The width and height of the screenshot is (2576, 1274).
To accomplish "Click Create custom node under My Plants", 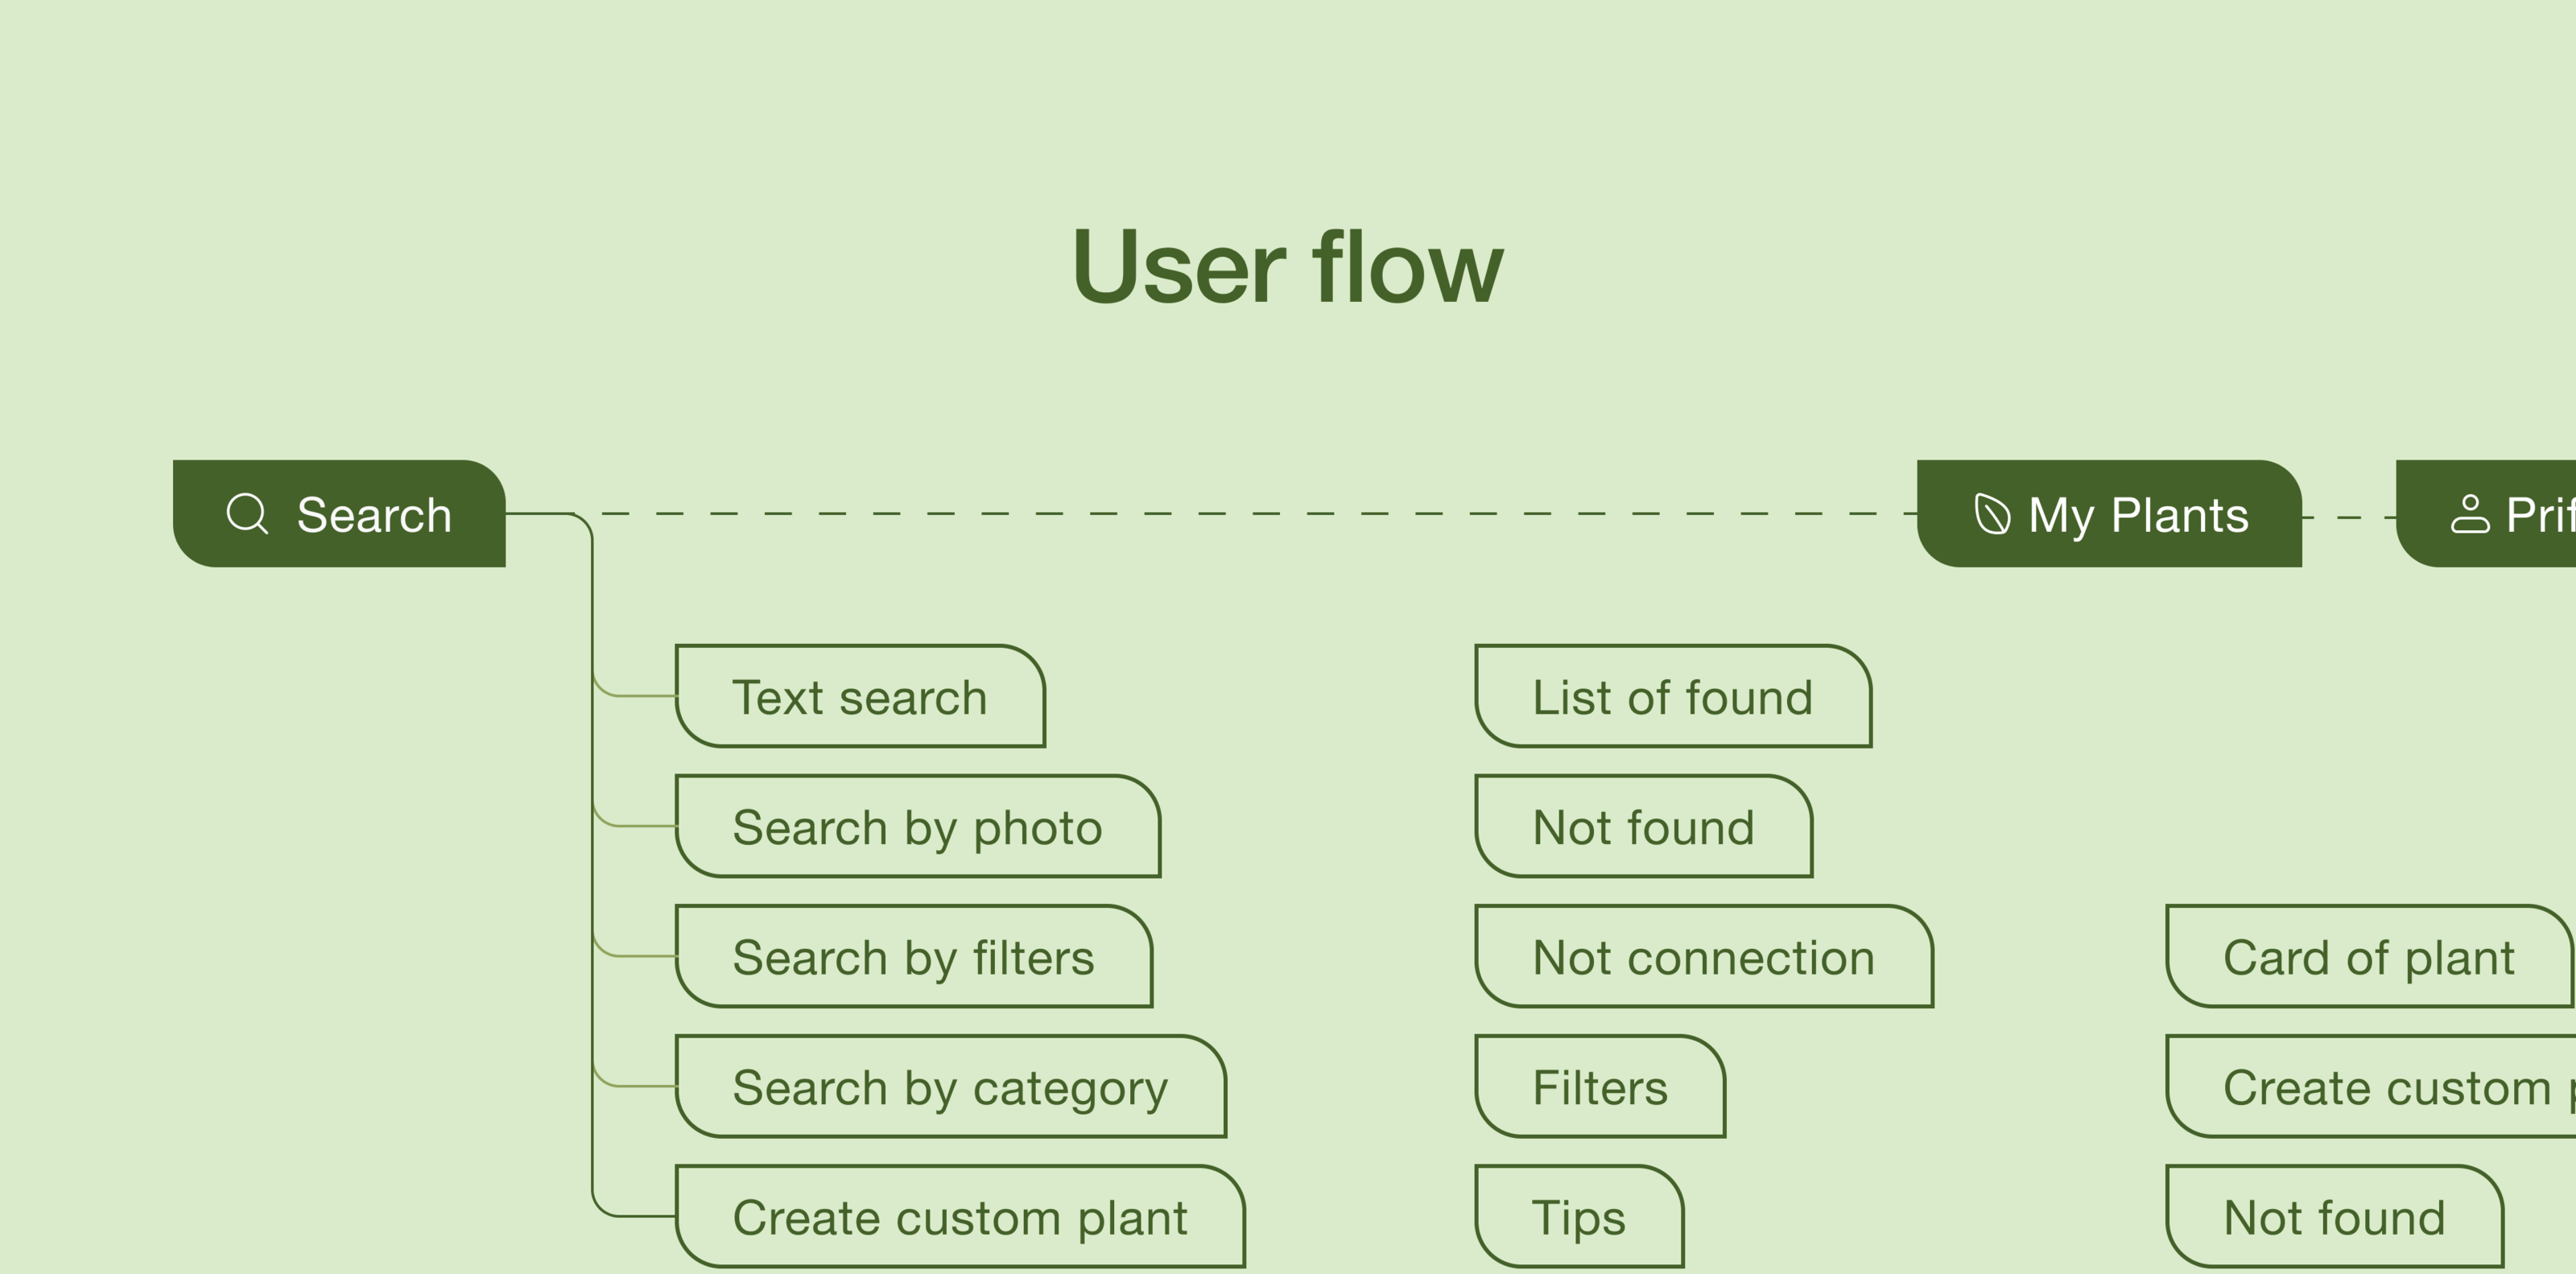I will pos(2385,1087).
